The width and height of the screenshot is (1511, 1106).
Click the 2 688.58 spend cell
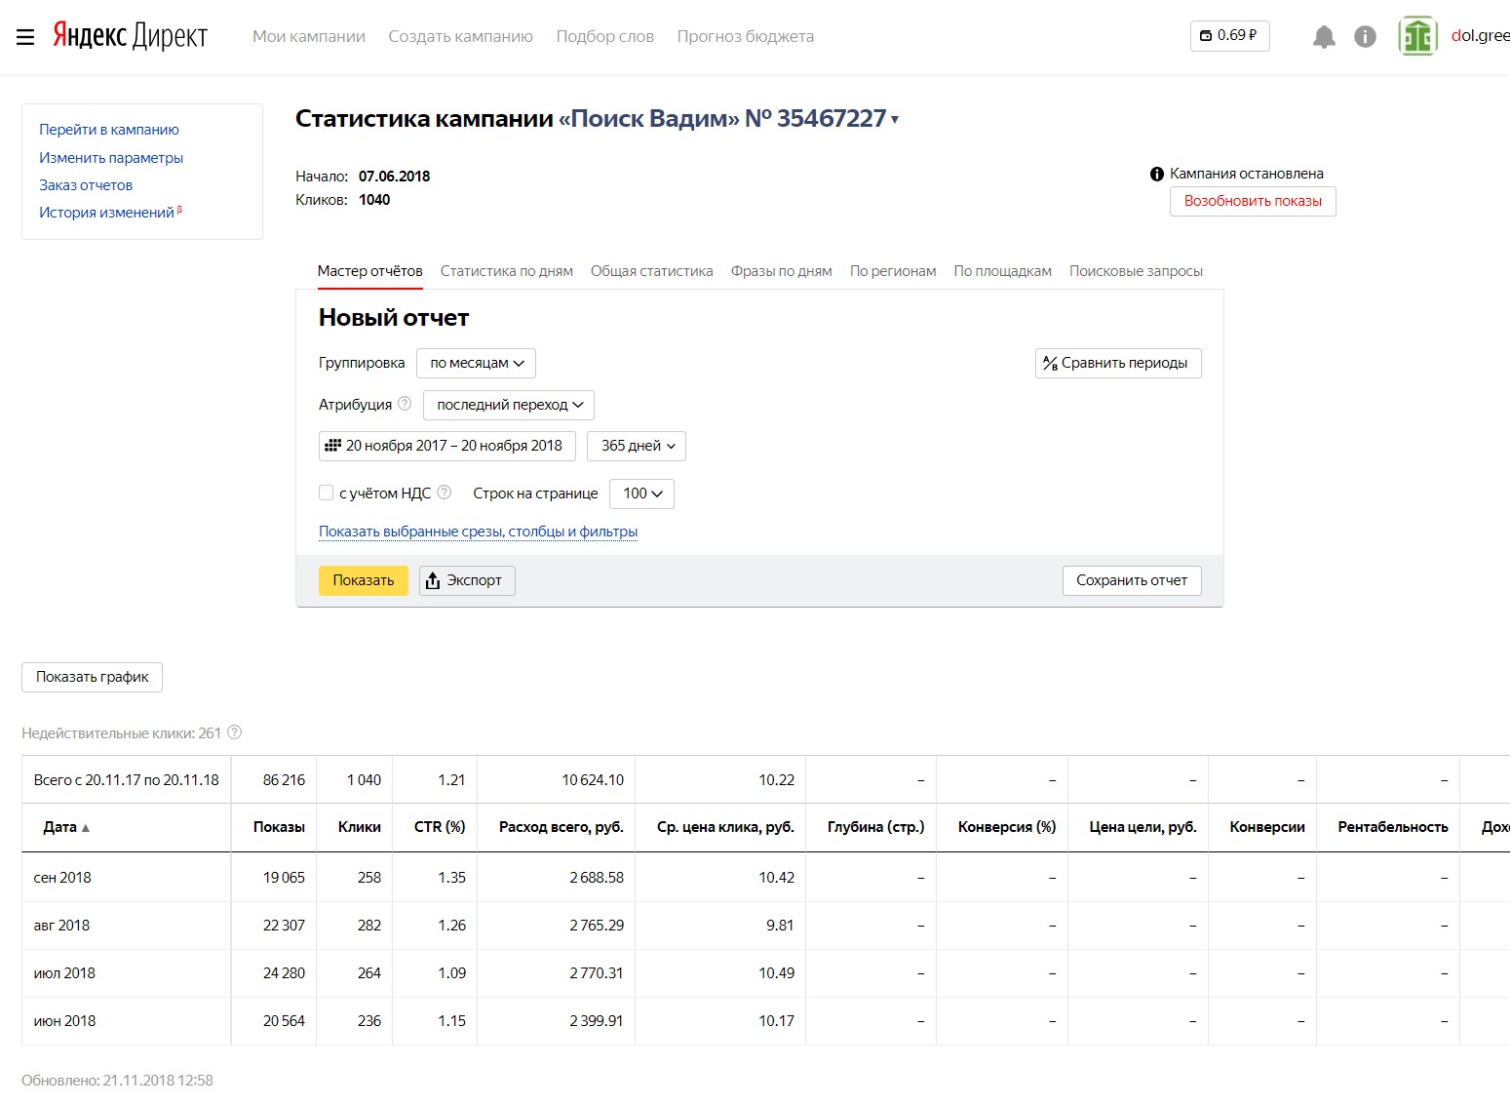point(597,878)
